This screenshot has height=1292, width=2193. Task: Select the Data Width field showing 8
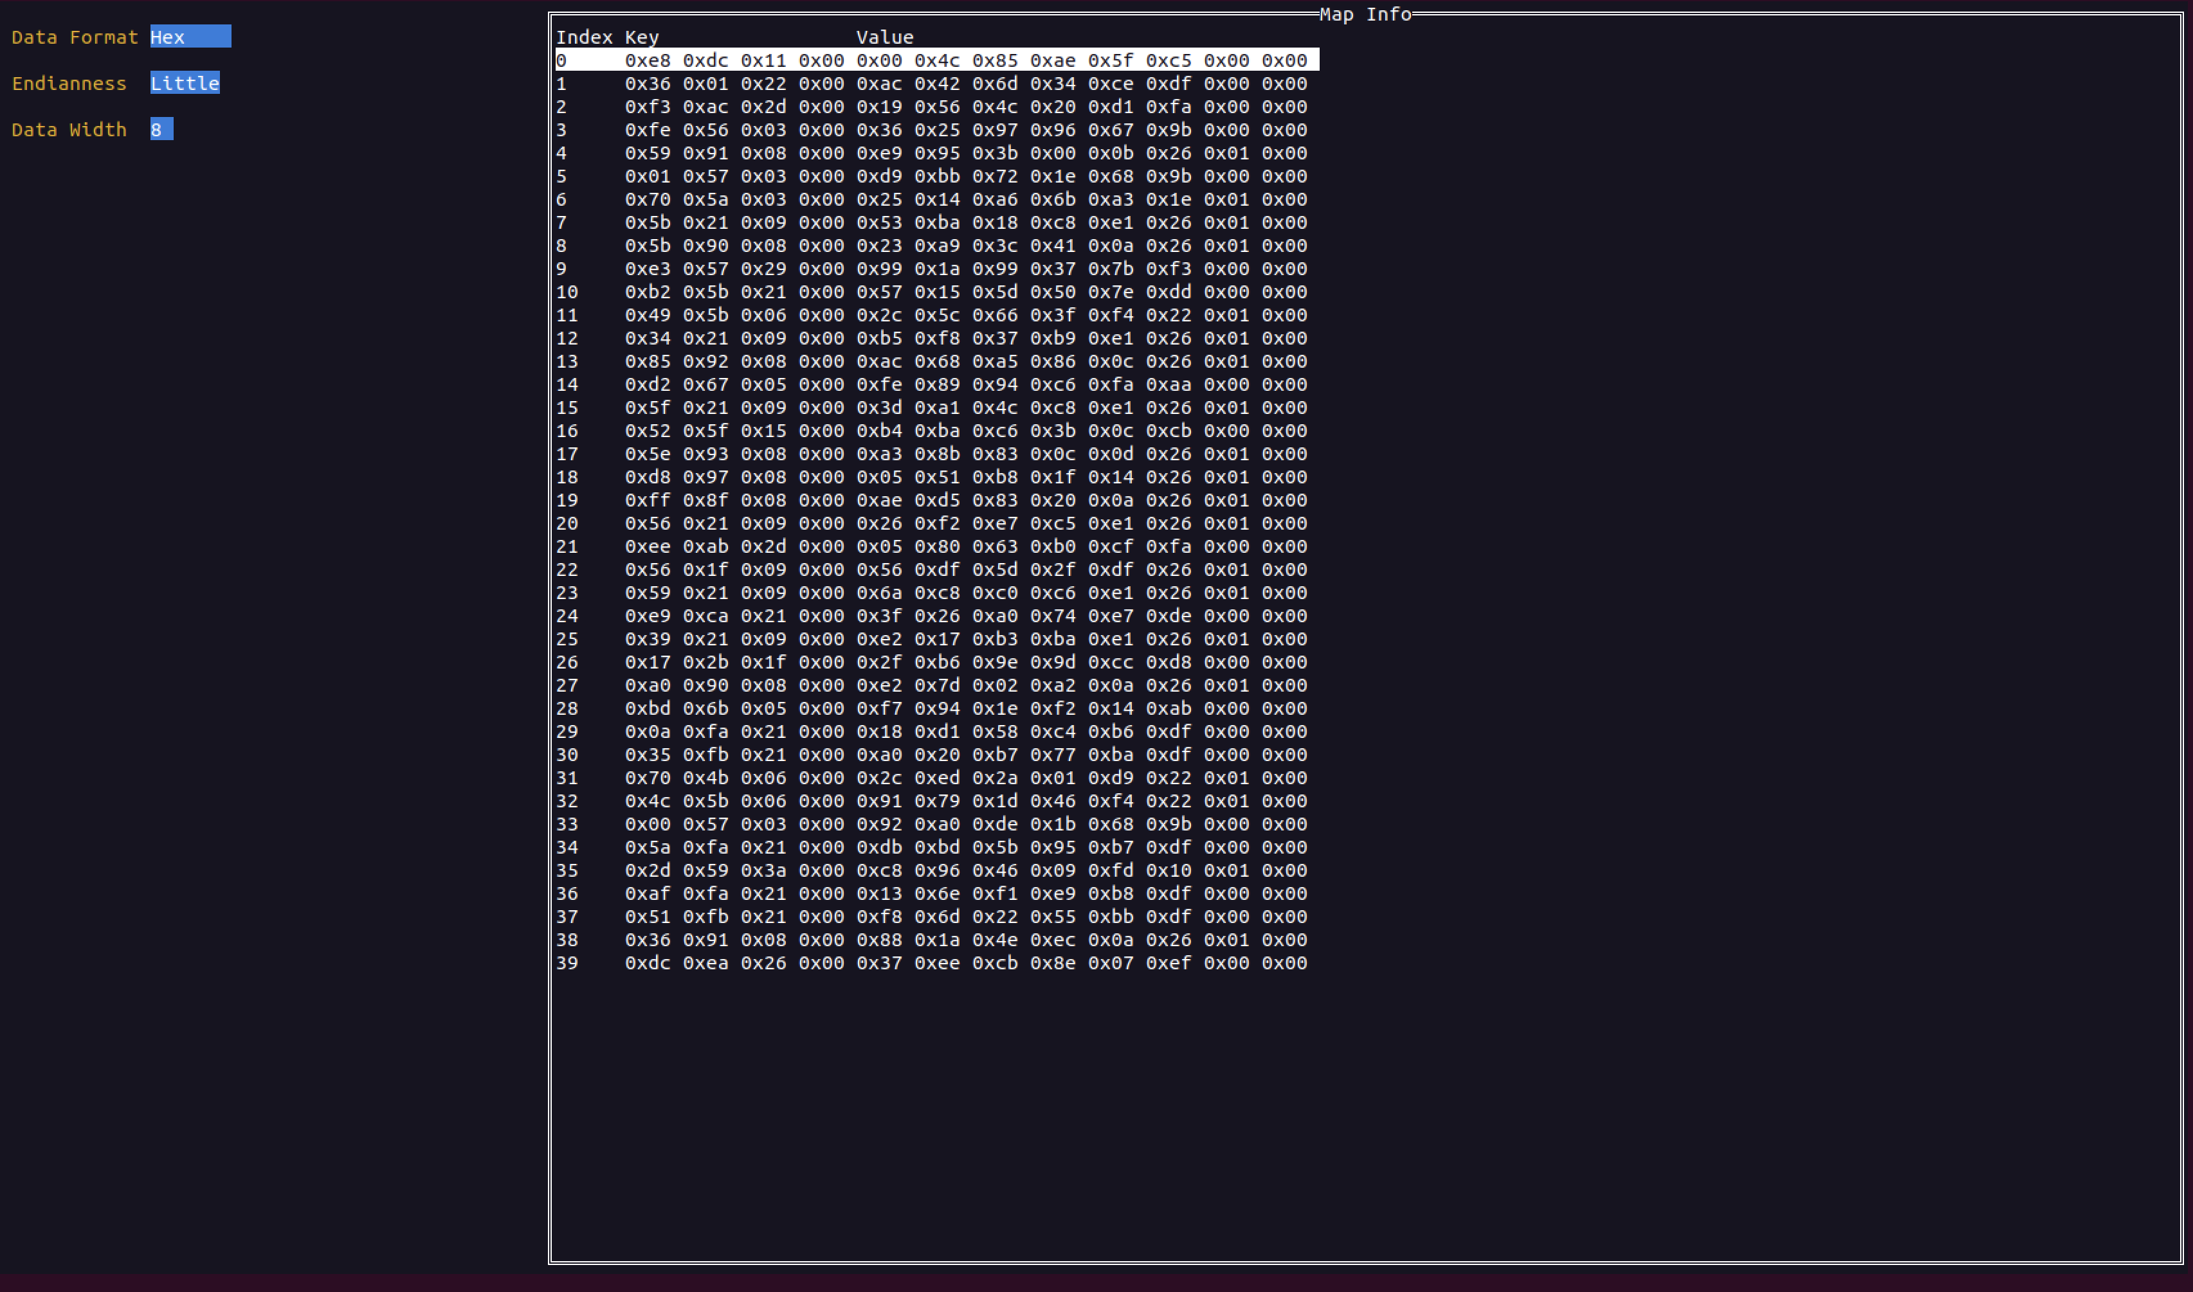(161, 129)
